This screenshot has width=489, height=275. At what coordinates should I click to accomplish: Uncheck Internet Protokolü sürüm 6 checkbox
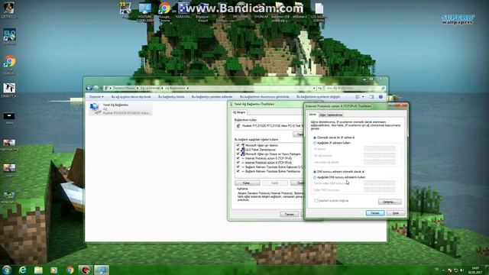point(238,158)
